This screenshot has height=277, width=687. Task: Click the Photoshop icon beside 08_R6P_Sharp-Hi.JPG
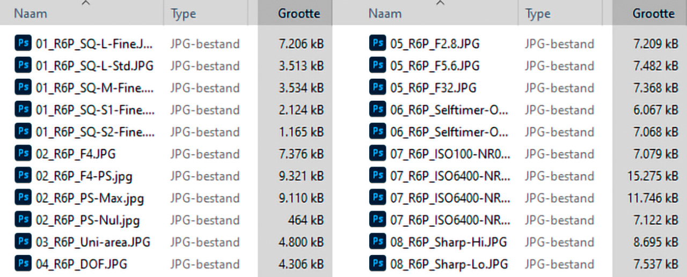(x=377, y=242)
